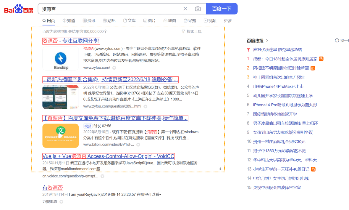Expand arrow beside 豆瓣电影 source
The height and width of the screenshot is (210, 349).
coord(62,202)
